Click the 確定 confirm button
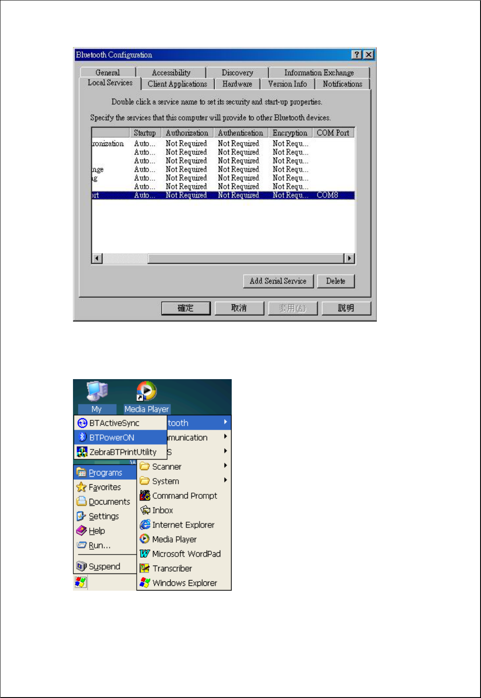The width and height of the screenshot is (481, 698). [x=186, y=308]
